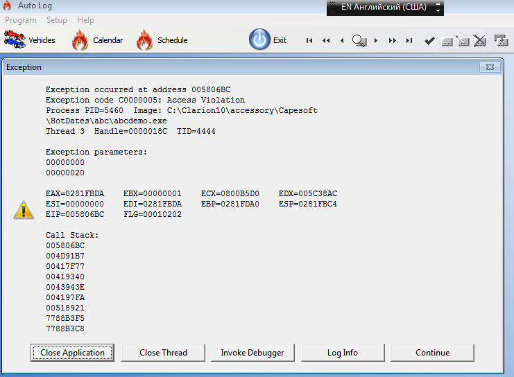Open the Help menu

click(x=85, y=20)
